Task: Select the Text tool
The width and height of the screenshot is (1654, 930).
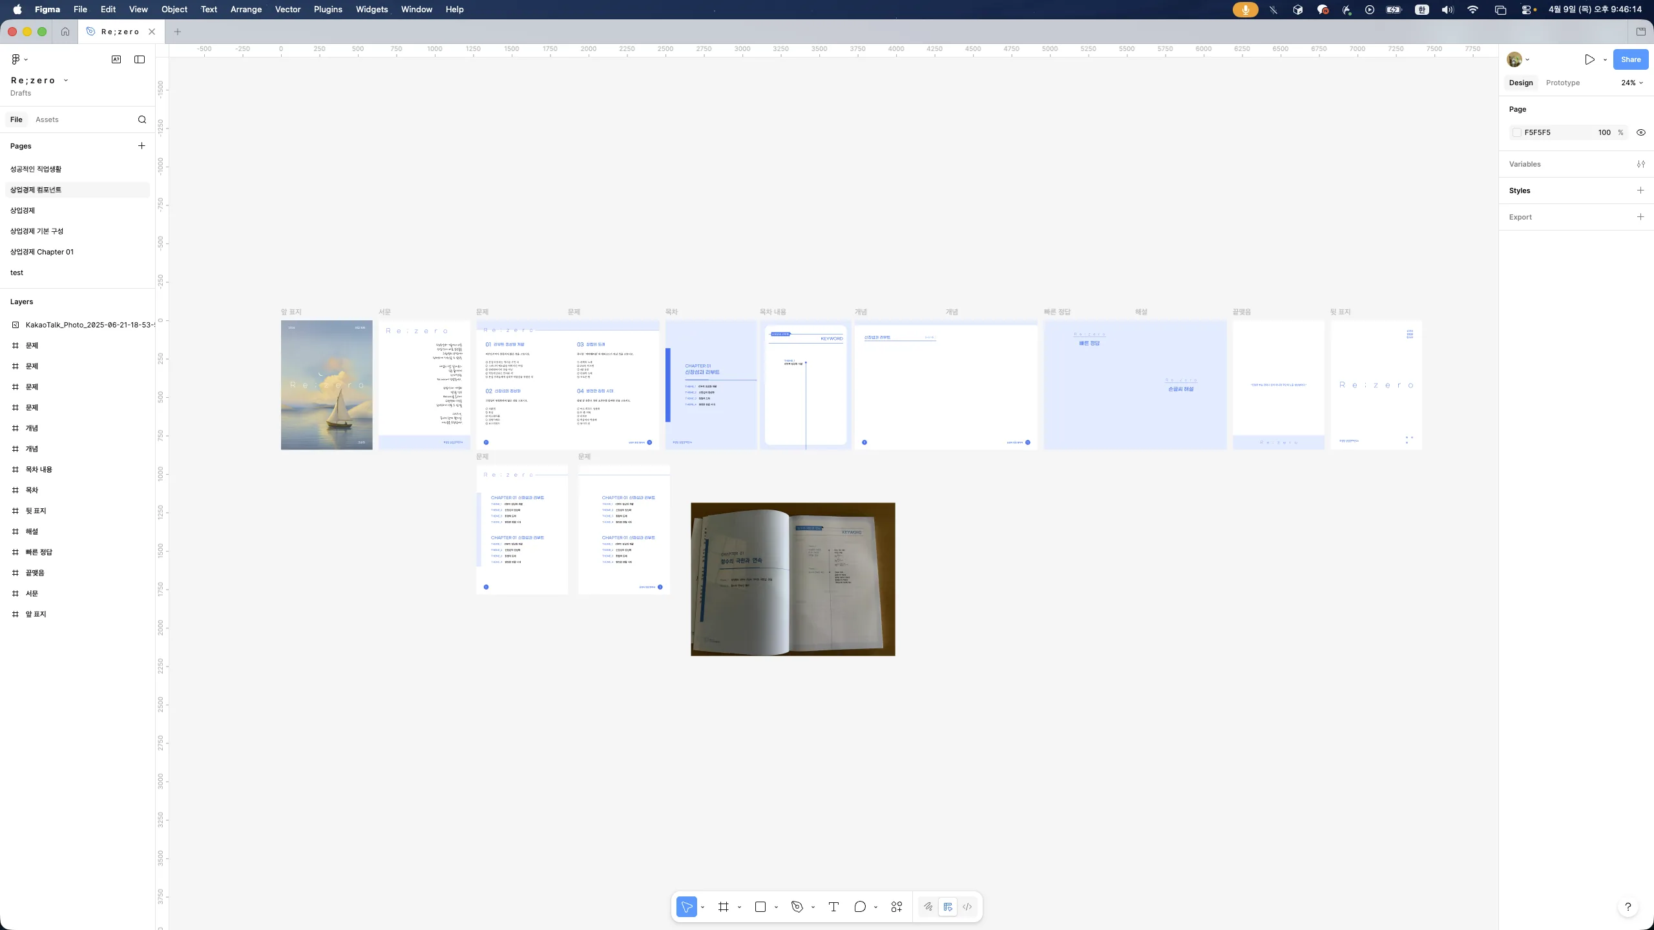Action: pos(833,907)
